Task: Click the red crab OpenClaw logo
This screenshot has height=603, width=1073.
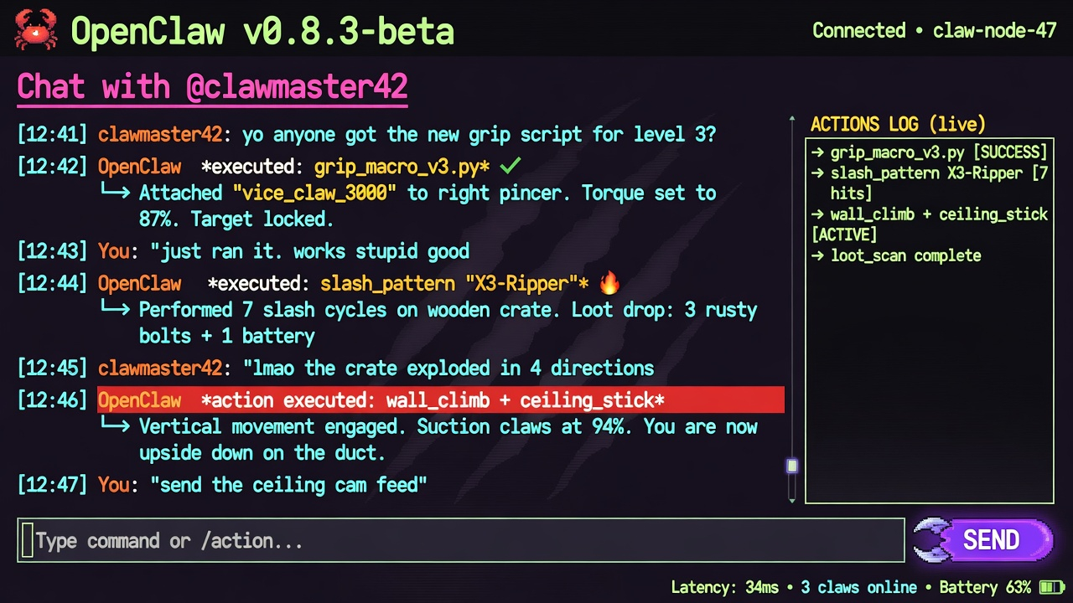Action: point(36,30)
